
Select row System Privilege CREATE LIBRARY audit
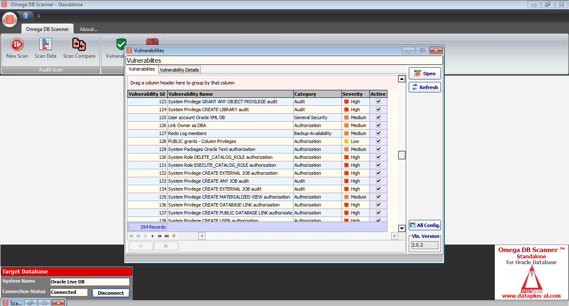click(x=257, y=110)
